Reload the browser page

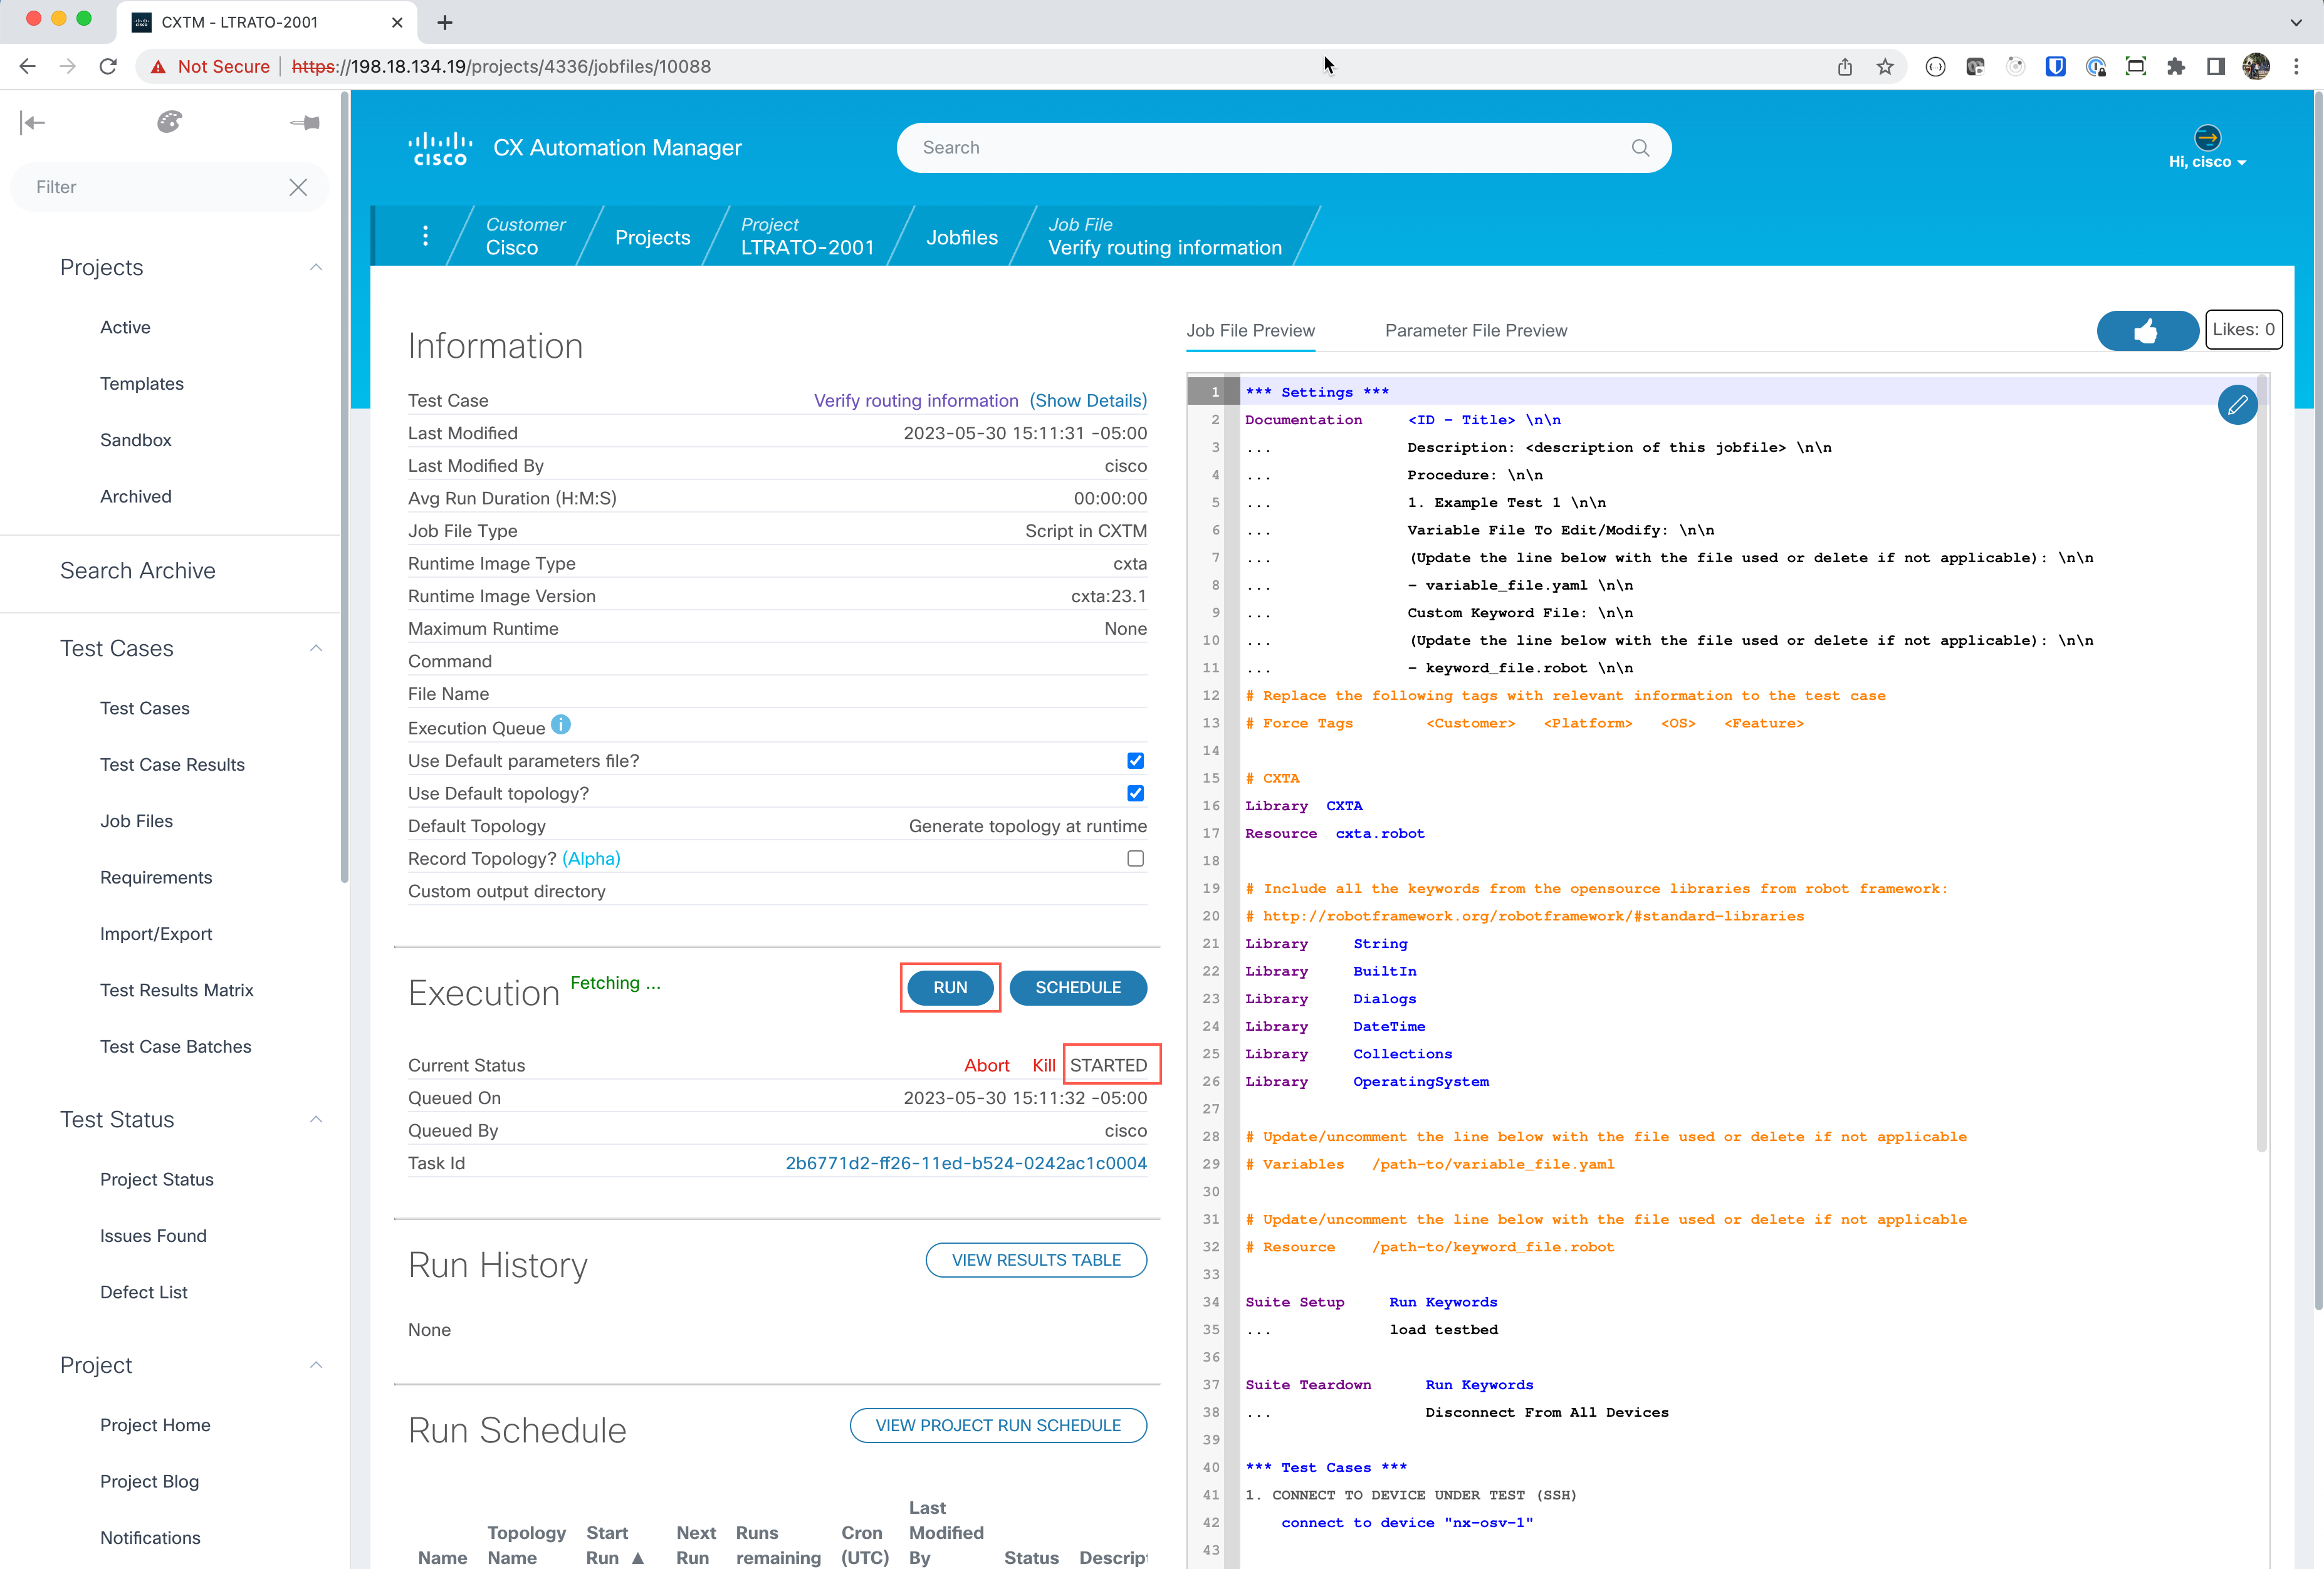[108, 66]
